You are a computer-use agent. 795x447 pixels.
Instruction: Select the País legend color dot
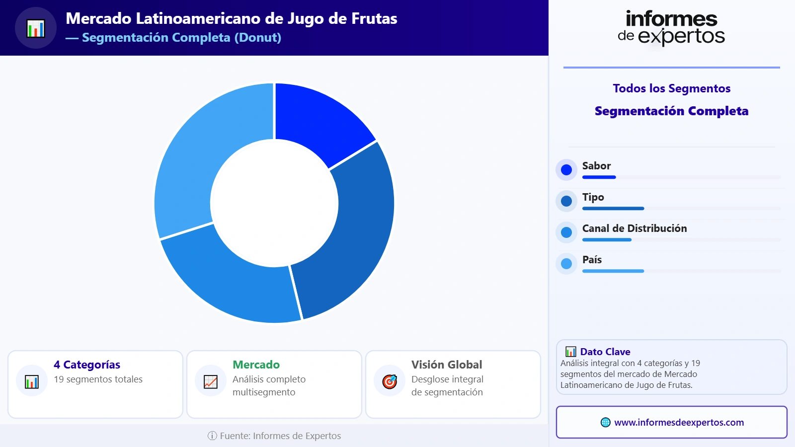click(566, 264)
